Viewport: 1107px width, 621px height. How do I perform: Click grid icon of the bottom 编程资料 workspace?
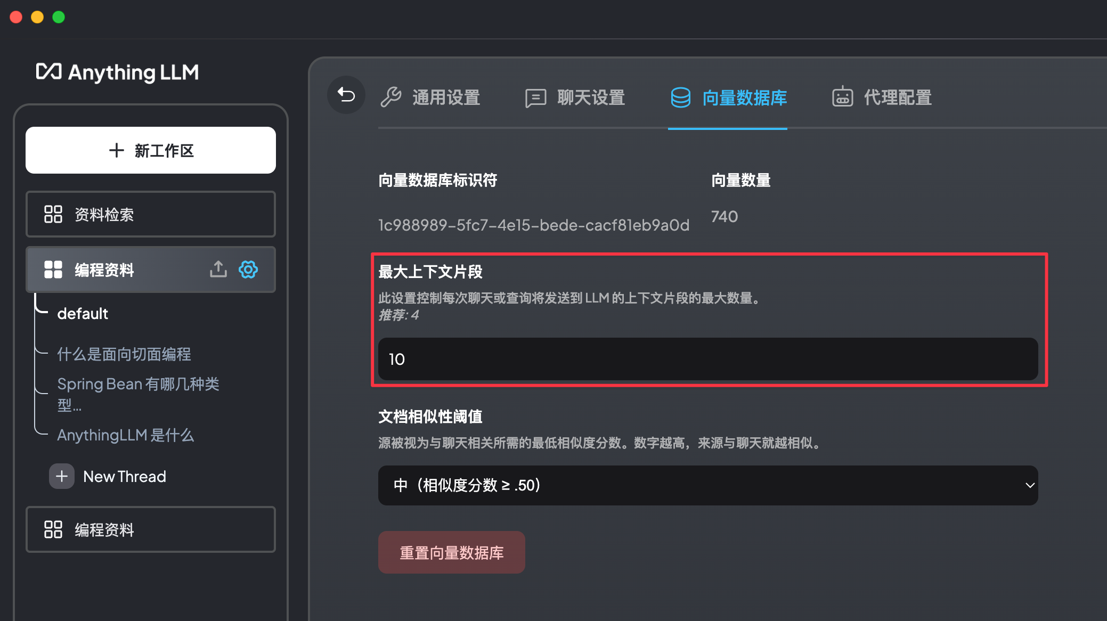point(53,529)
